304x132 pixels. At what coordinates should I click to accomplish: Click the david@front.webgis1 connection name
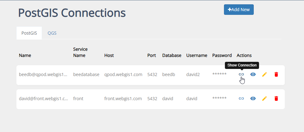coord(43,99)
